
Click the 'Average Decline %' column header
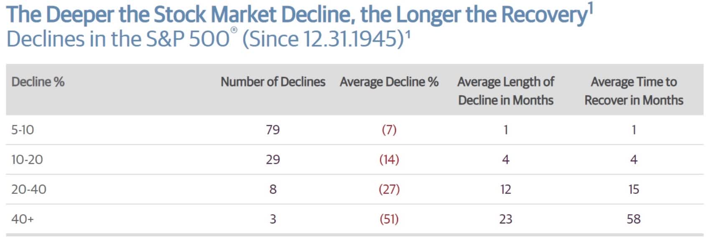click(x=389, y=82)
